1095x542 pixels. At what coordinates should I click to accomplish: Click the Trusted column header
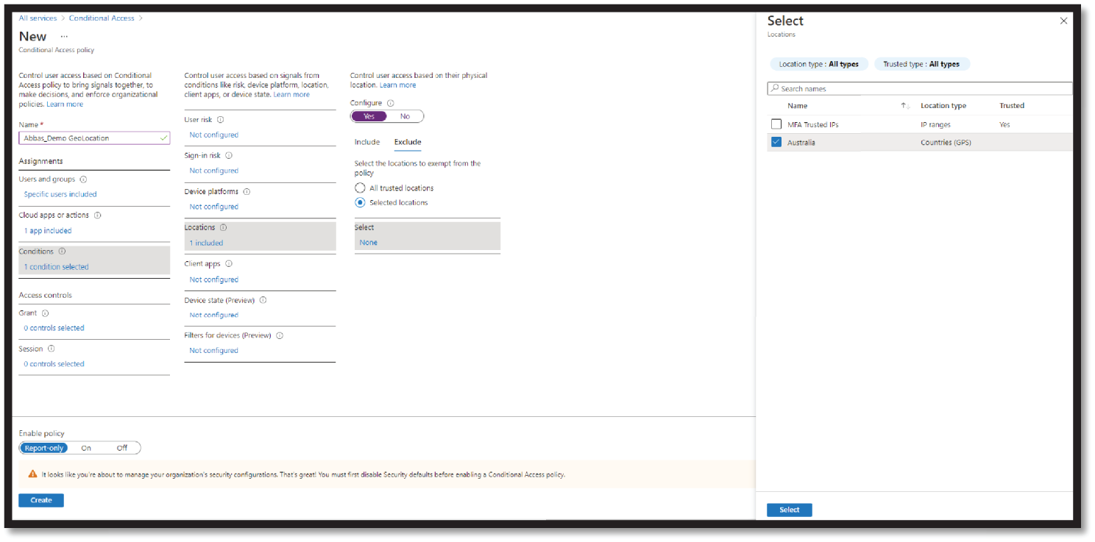click(1012, 106)
